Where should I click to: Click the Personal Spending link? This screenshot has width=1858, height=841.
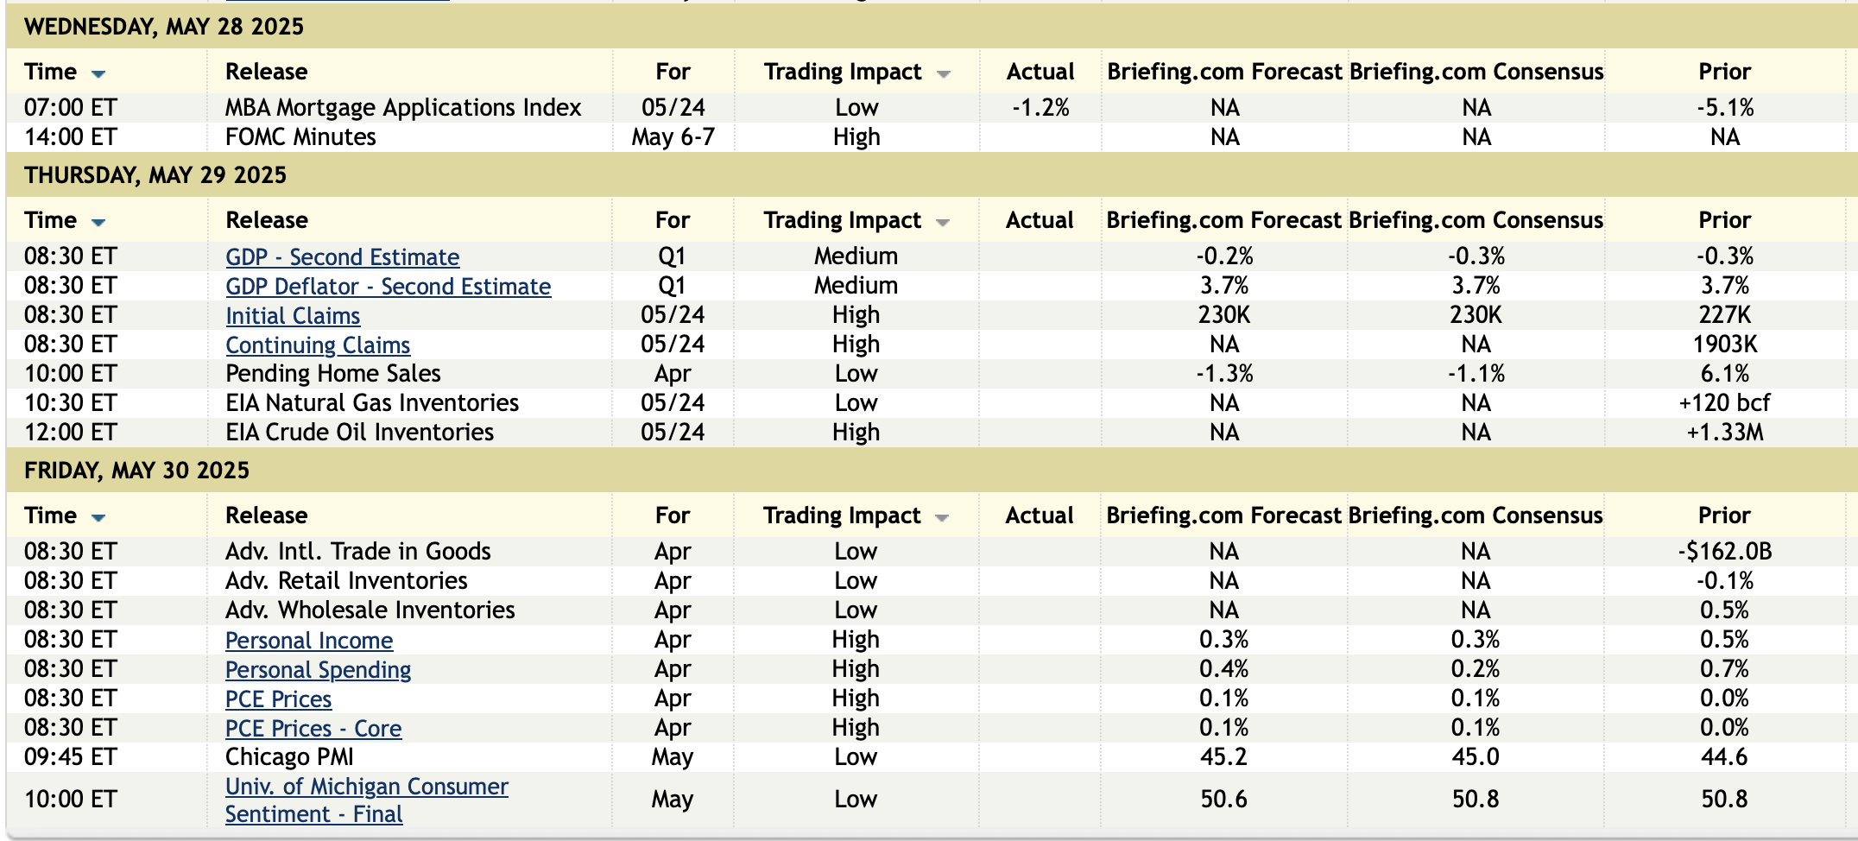318,670
